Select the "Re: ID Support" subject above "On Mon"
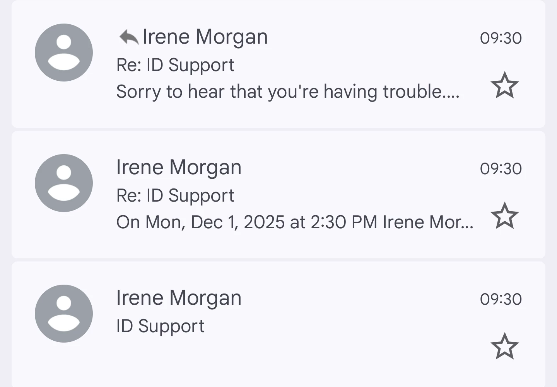The image size is (557, 387). tap(175, 195)
